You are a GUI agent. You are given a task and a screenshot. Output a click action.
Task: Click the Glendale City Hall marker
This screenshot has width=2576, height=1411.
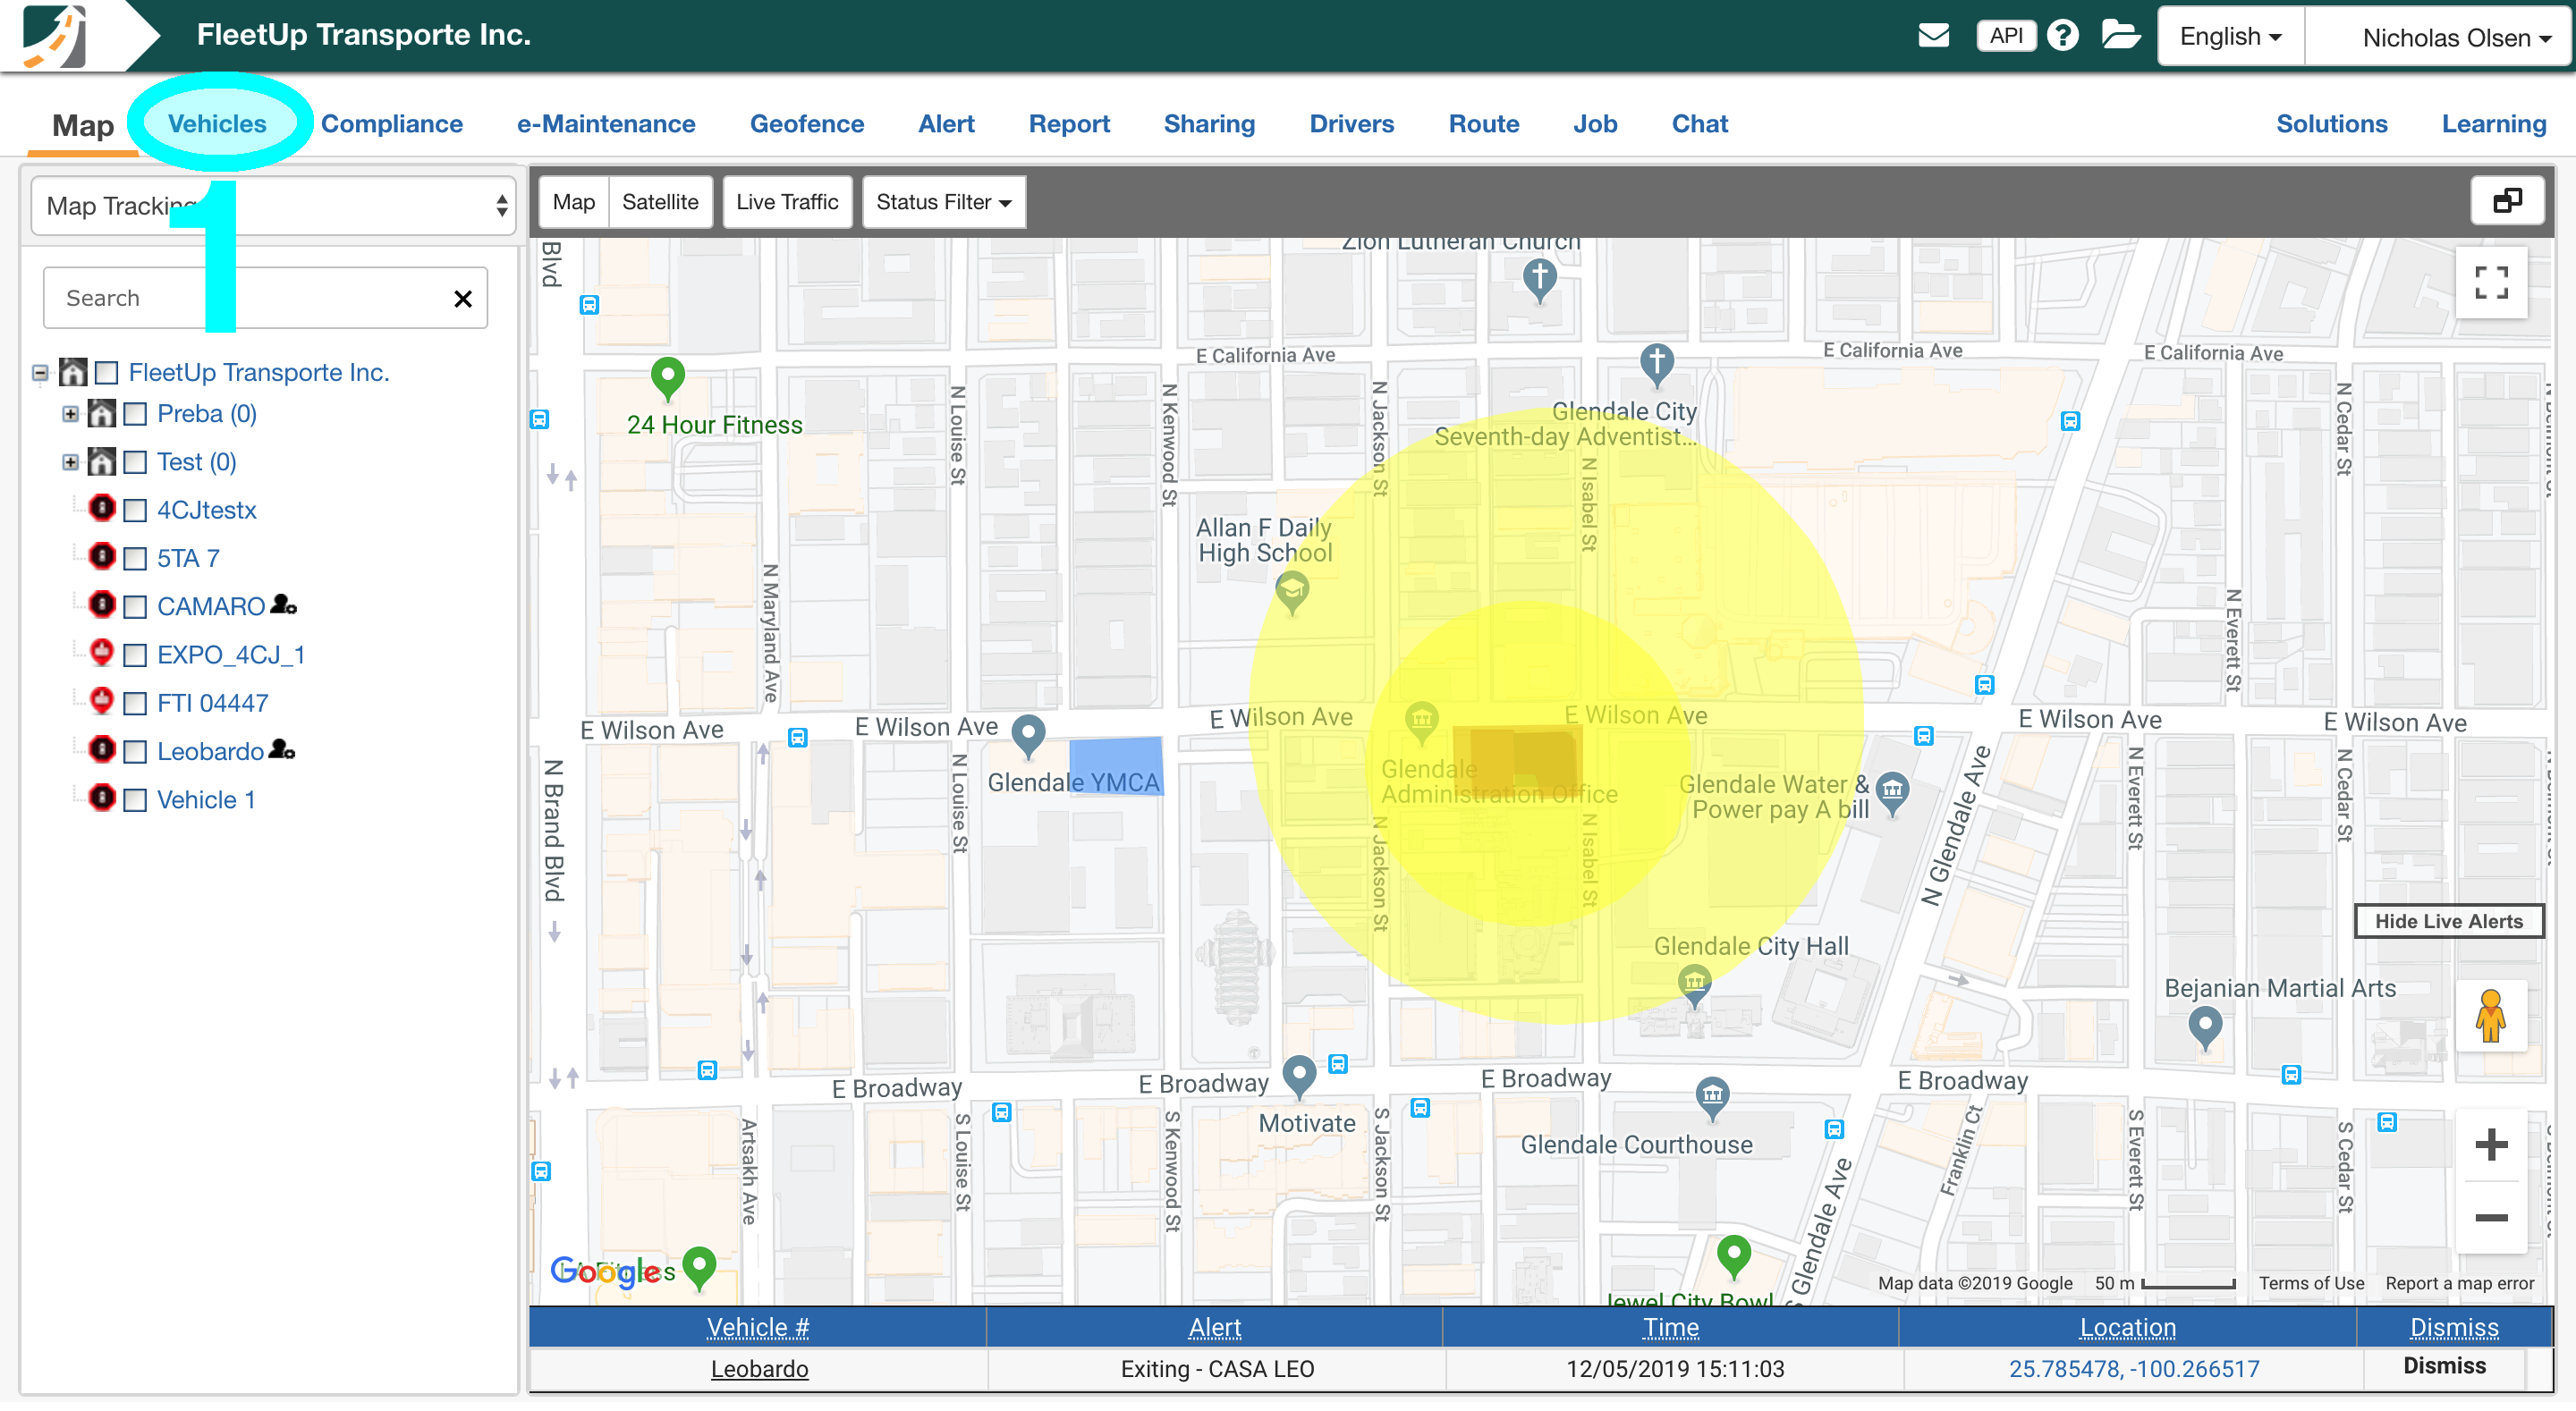coord(1693,986)
